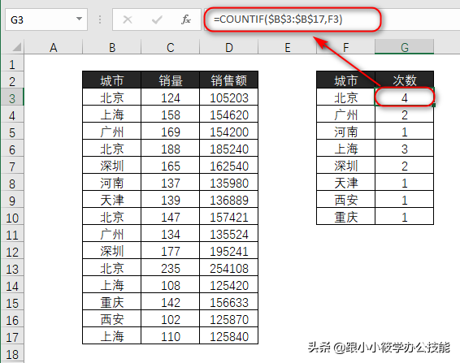Select column E header

[x=287, y=47]
